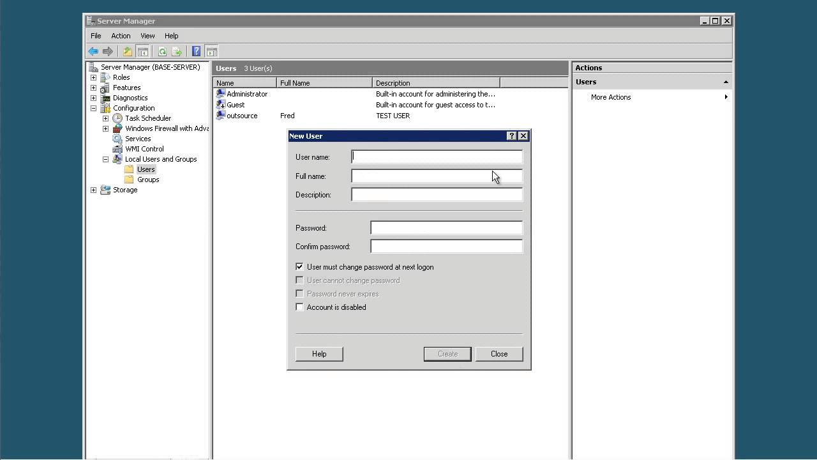Expand the Storage tree node
This screenshot has width=817, height=460.
coord(93,190)
